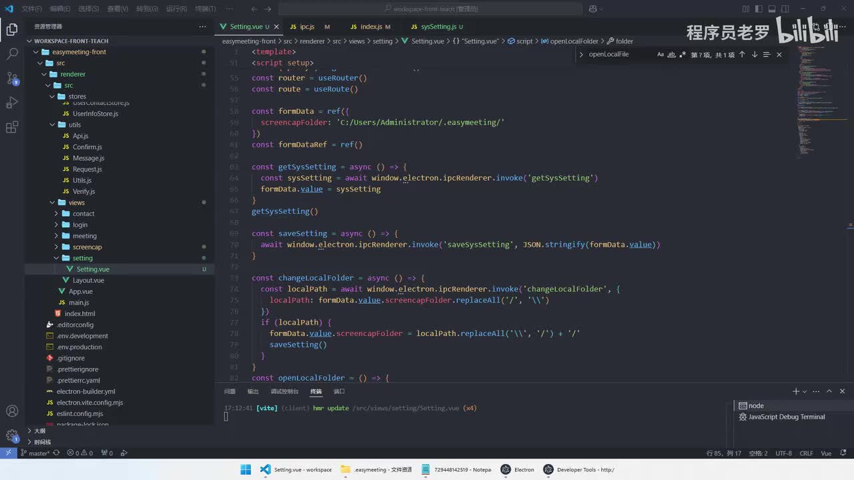The height and width of the screenshot is (480, 854).
Task: Collapse the views folder in explorer
Action: [76, 203]
